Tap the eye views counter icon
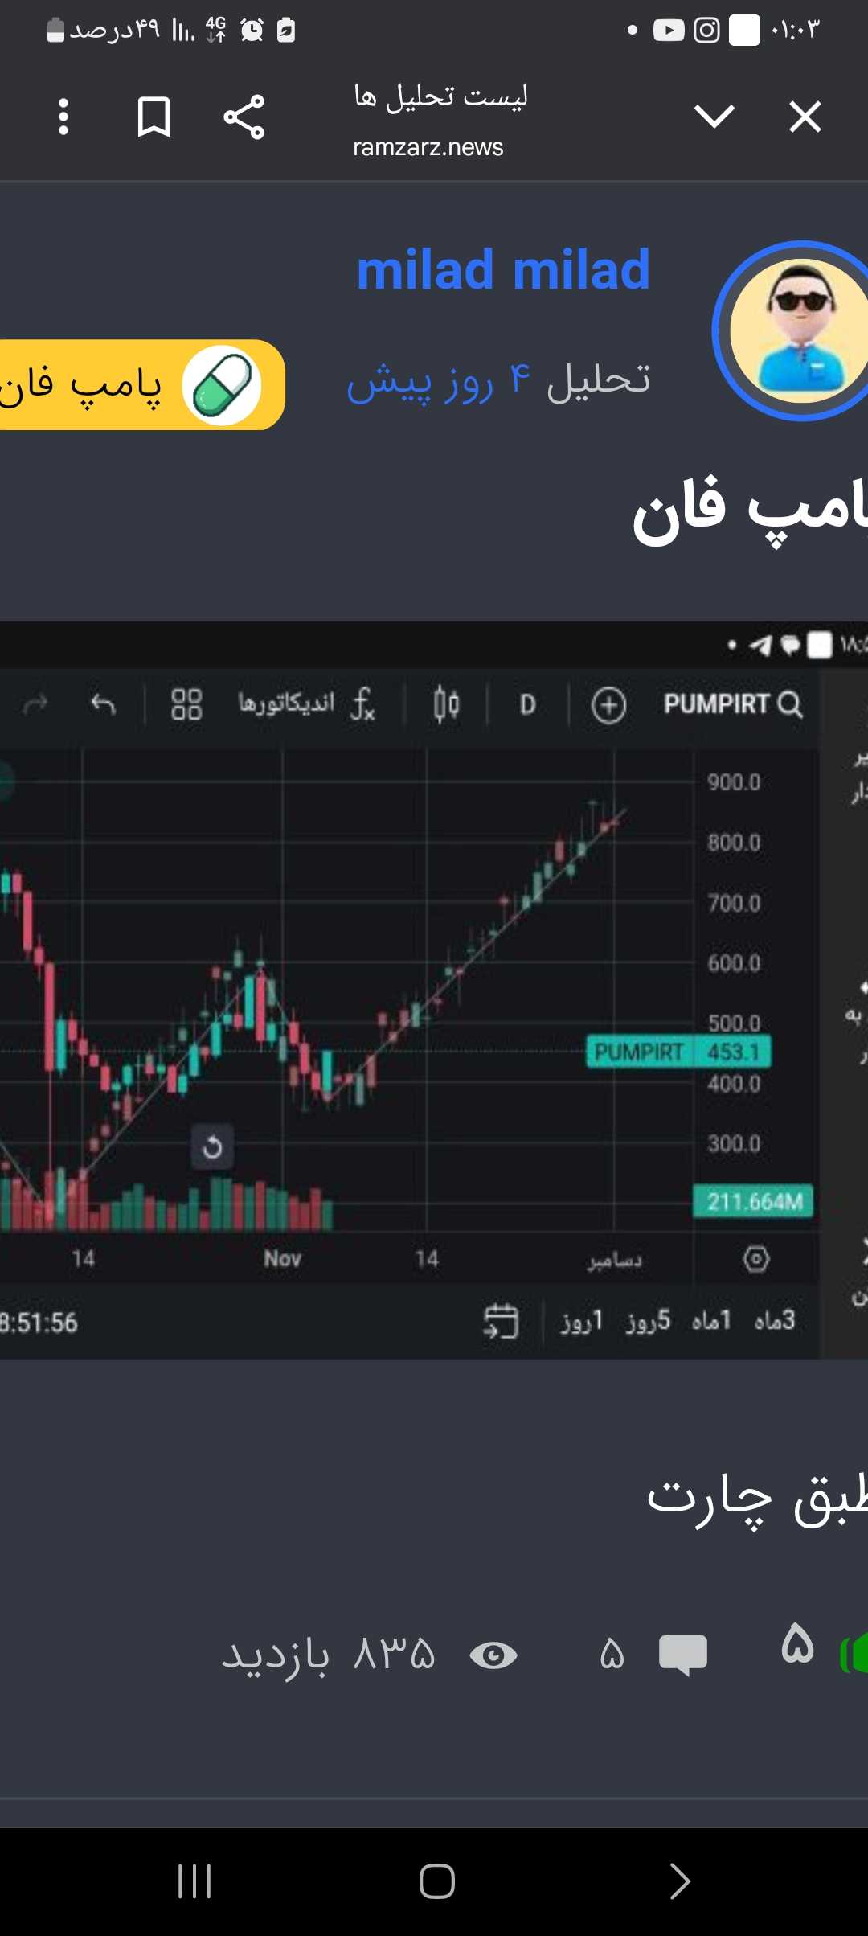 (x=493, y=1655)
